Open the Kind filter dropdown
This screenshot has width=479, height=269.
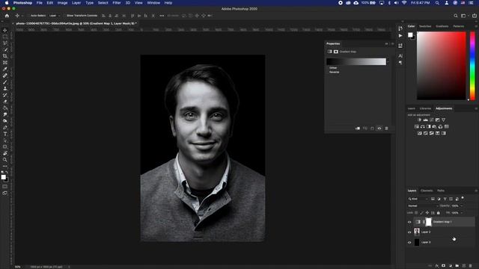pos(418,199)
